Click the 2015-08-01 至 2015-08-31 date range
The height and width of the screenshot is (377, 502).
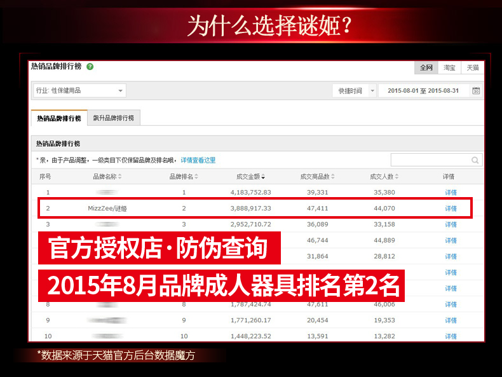[423, 91]
